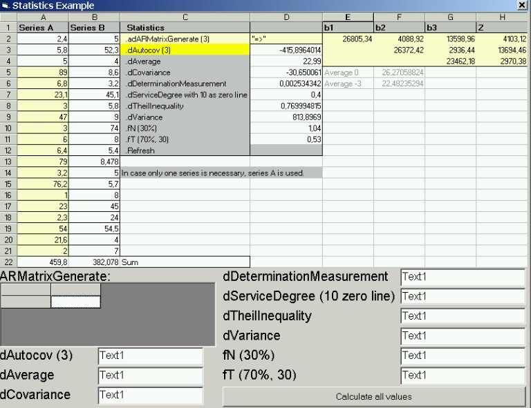Select row header 1

[x=8, y=28]
